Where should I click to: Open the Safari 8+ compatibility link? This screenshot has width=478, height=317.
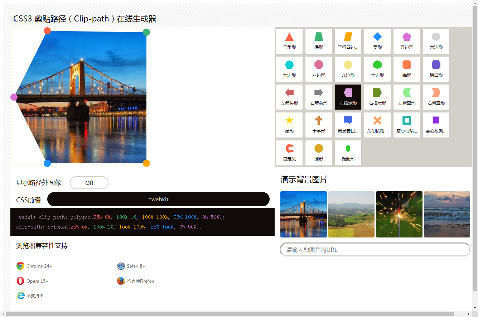136,266
